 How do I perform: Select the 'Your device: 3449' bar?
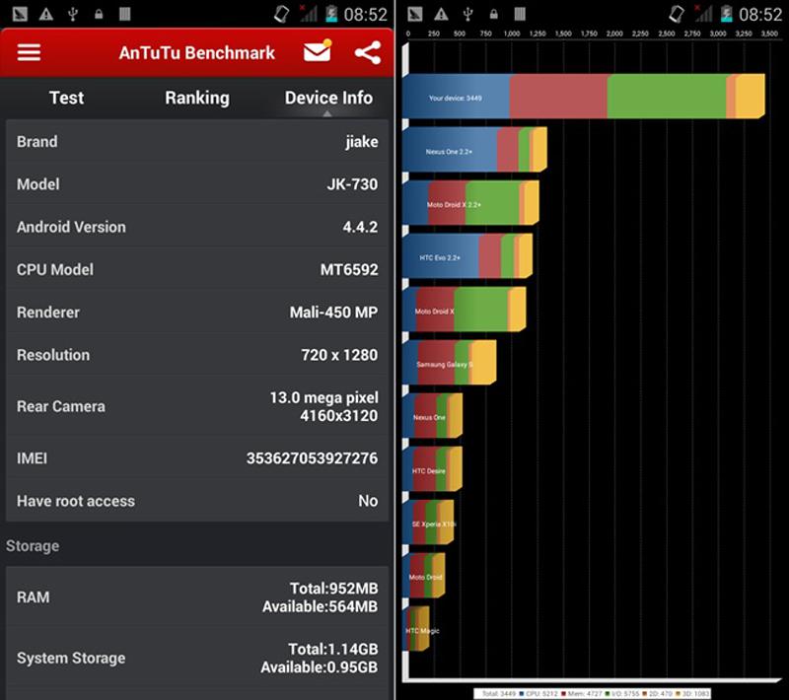coord(584,97)
